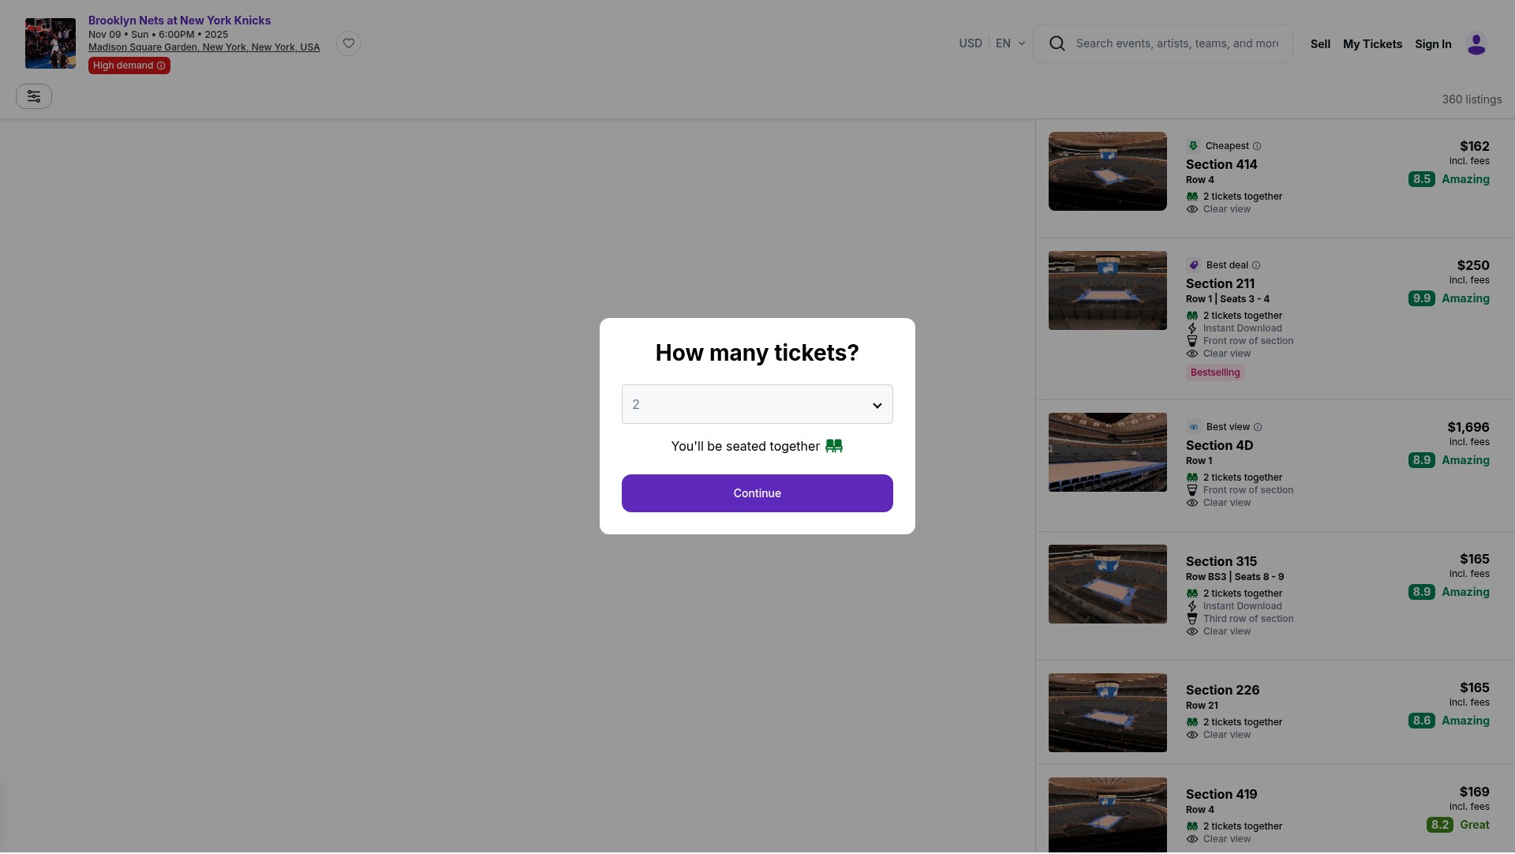Click the $1,696 price
This screenshot has height=854, width=1515.
(x=1468, y=427)
